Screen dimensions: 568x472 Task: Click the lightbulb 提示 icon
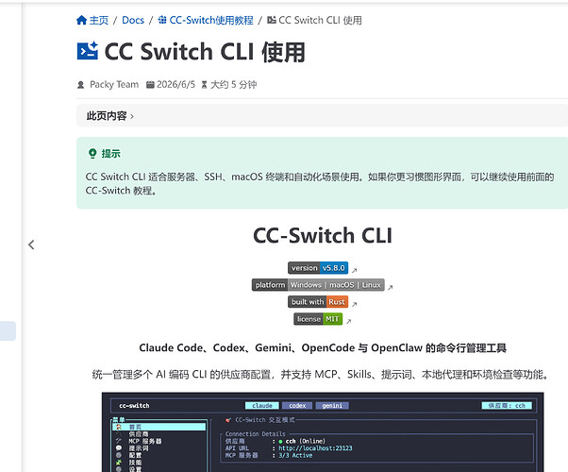92,153
